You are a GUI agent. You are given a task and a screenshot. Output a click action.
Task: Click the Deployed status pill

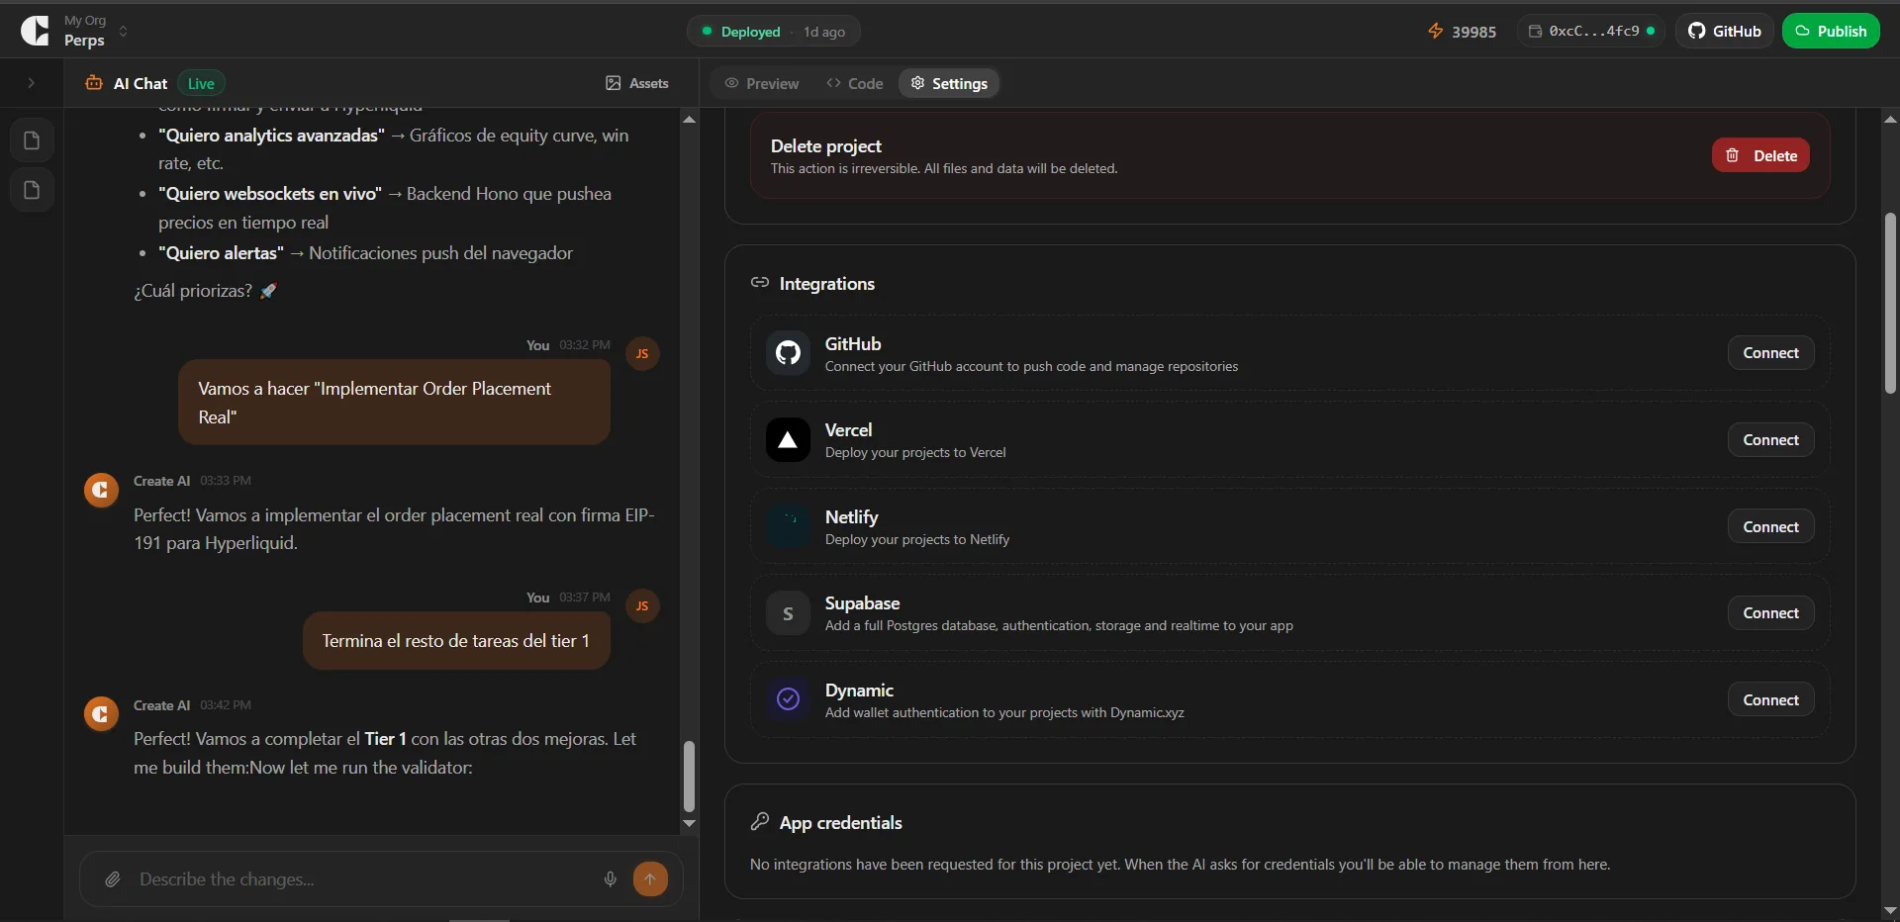pos(773,32)
